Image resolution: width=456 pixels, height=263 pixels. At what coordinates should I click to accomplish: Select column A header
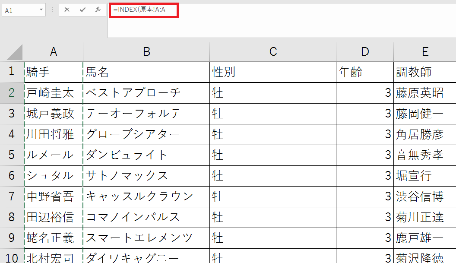(x=54, y=52)
